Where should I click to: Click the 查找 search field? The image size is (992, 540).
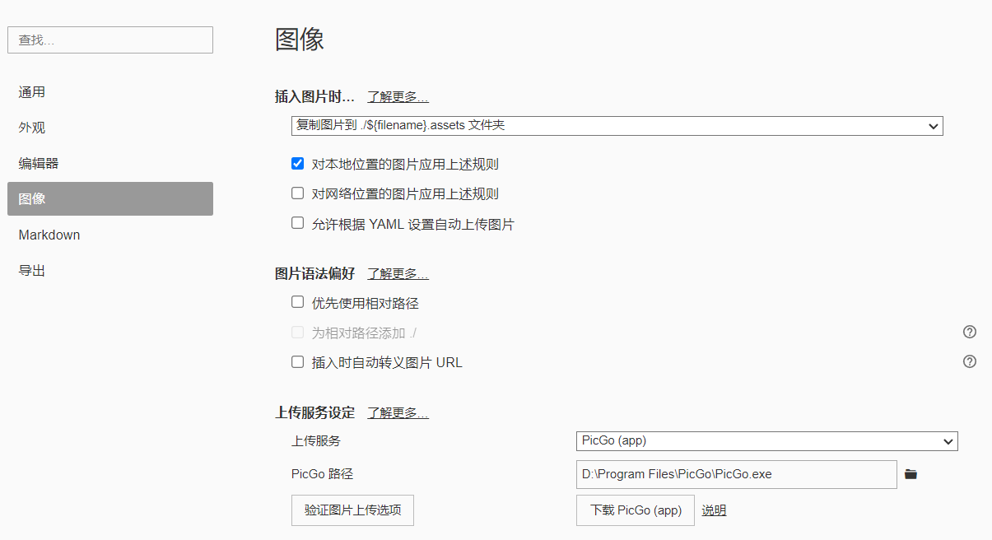pyautogui.click(x=110, y=40)
